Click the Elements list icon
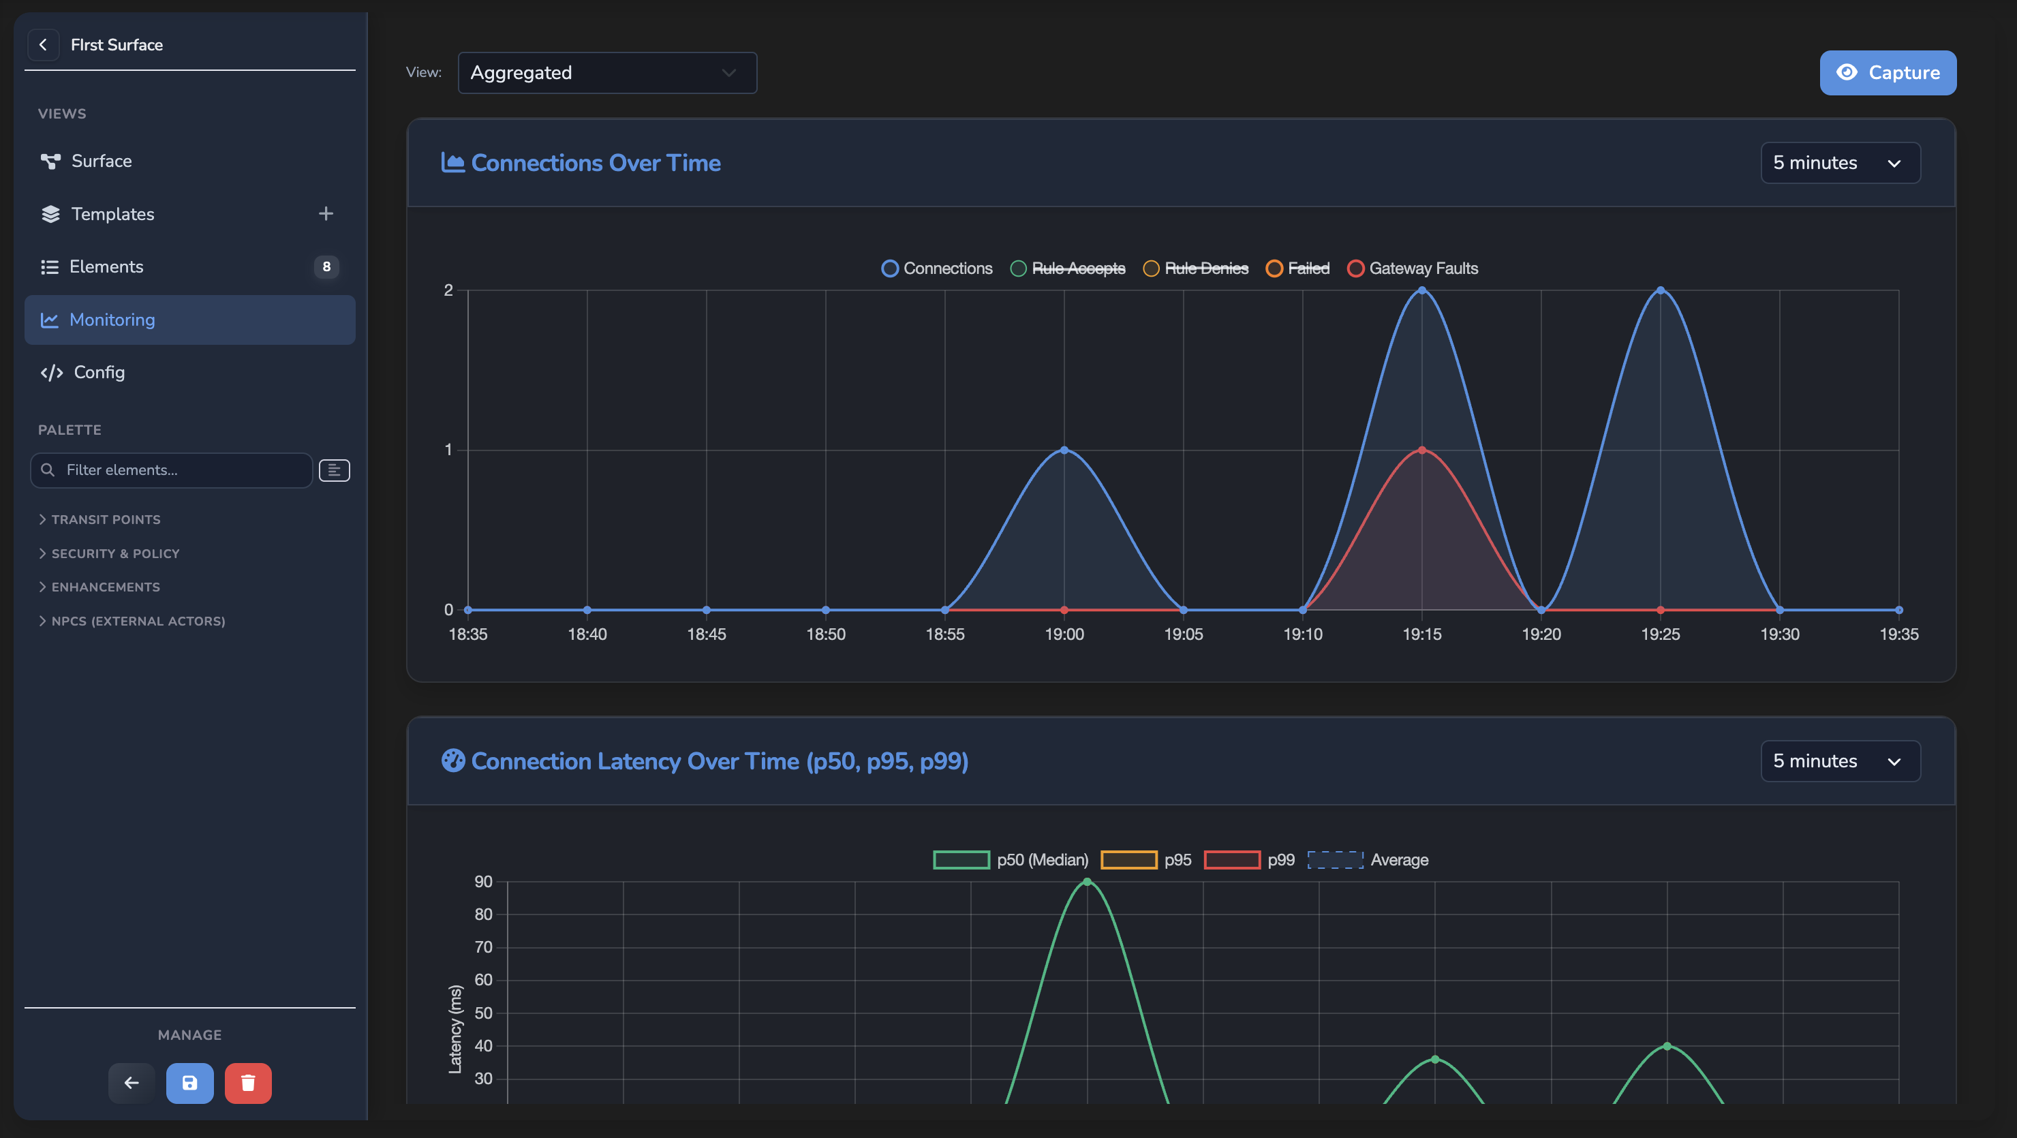The width and height of the screenshot is (2017, 1138). (x=49, y=267)
